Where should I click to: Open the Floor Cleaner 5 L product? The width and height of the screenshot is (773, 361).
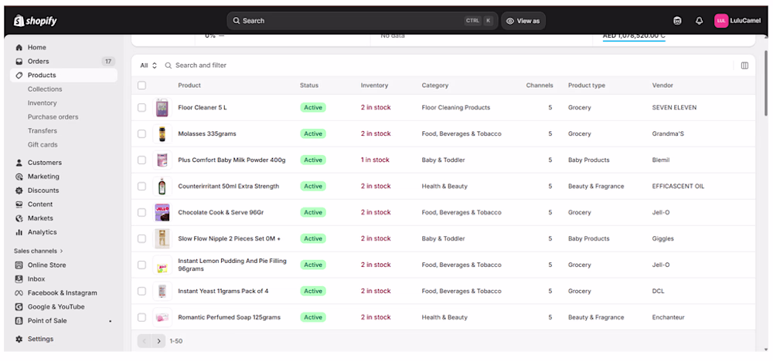[x=202, y=108]
